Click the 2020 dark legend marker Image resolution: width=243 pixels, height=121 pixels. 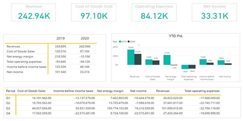click(128, 41)
